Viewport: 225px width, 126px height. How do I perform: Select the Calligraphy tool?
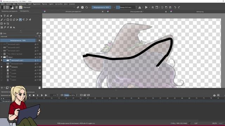point(11,16)
